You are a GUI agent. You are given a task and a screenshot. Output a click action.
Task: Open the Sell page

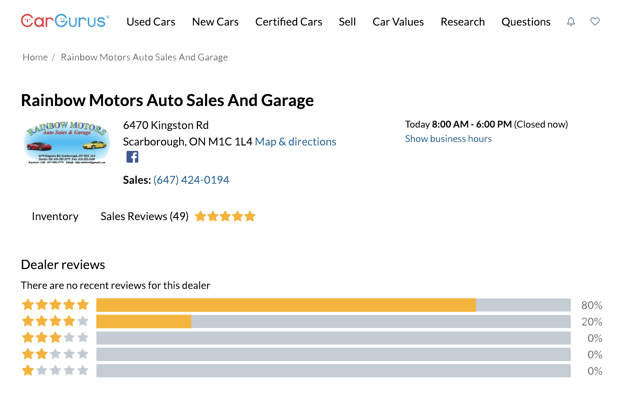(347, 22)
